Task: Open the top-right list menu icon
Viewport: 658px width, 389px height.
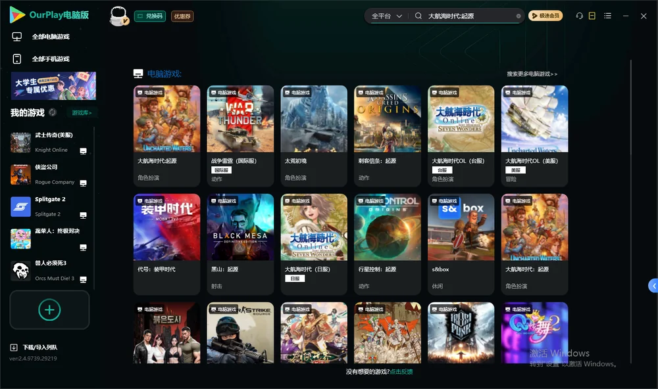Action: 607,16
